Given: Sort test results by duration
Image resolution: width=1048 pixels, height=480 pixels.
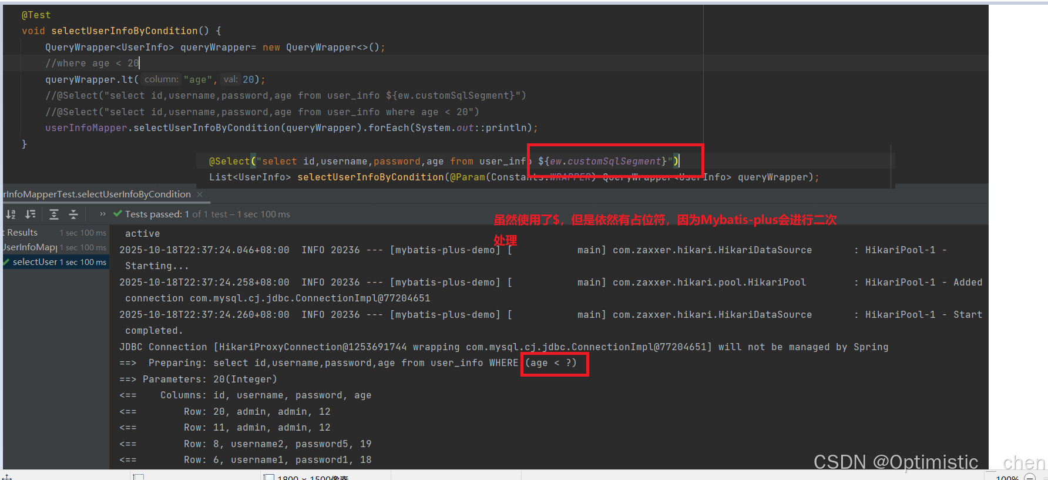Looking at the screenshot, I should [x=31, y=214].
